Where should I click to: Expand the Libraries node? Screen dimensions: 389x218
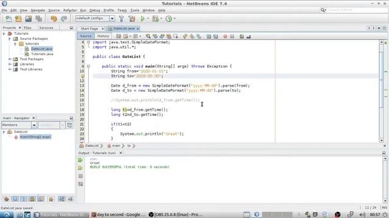10,64
